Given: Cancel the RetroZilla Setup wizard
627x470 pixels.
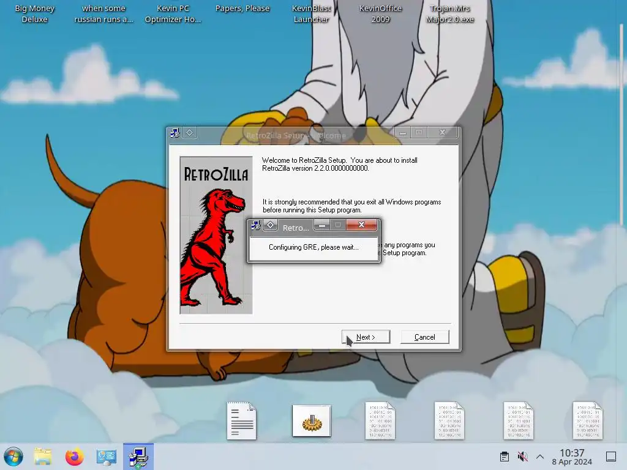Looking at the screenshot, I should click(425, 337).
